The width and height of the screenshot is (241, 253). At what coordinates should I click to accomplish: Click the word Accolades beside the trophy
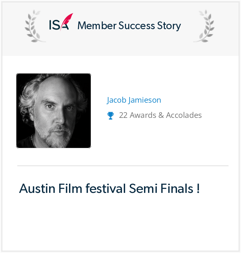tap(184, 115)
